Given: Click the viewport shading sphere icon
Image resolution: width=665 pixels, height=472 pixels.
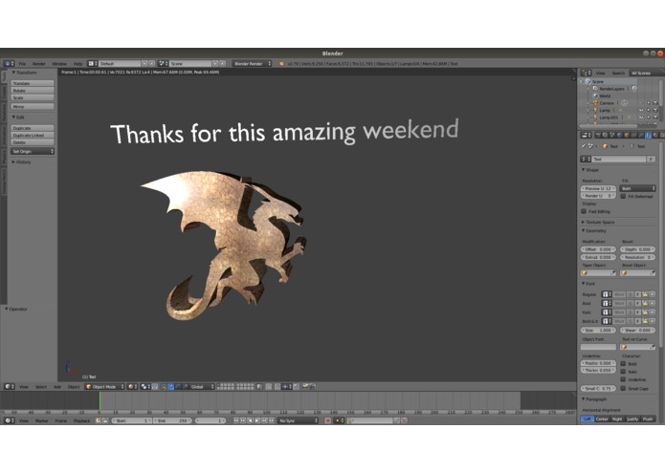Looking at the screenshot, I should pos(132,387).
